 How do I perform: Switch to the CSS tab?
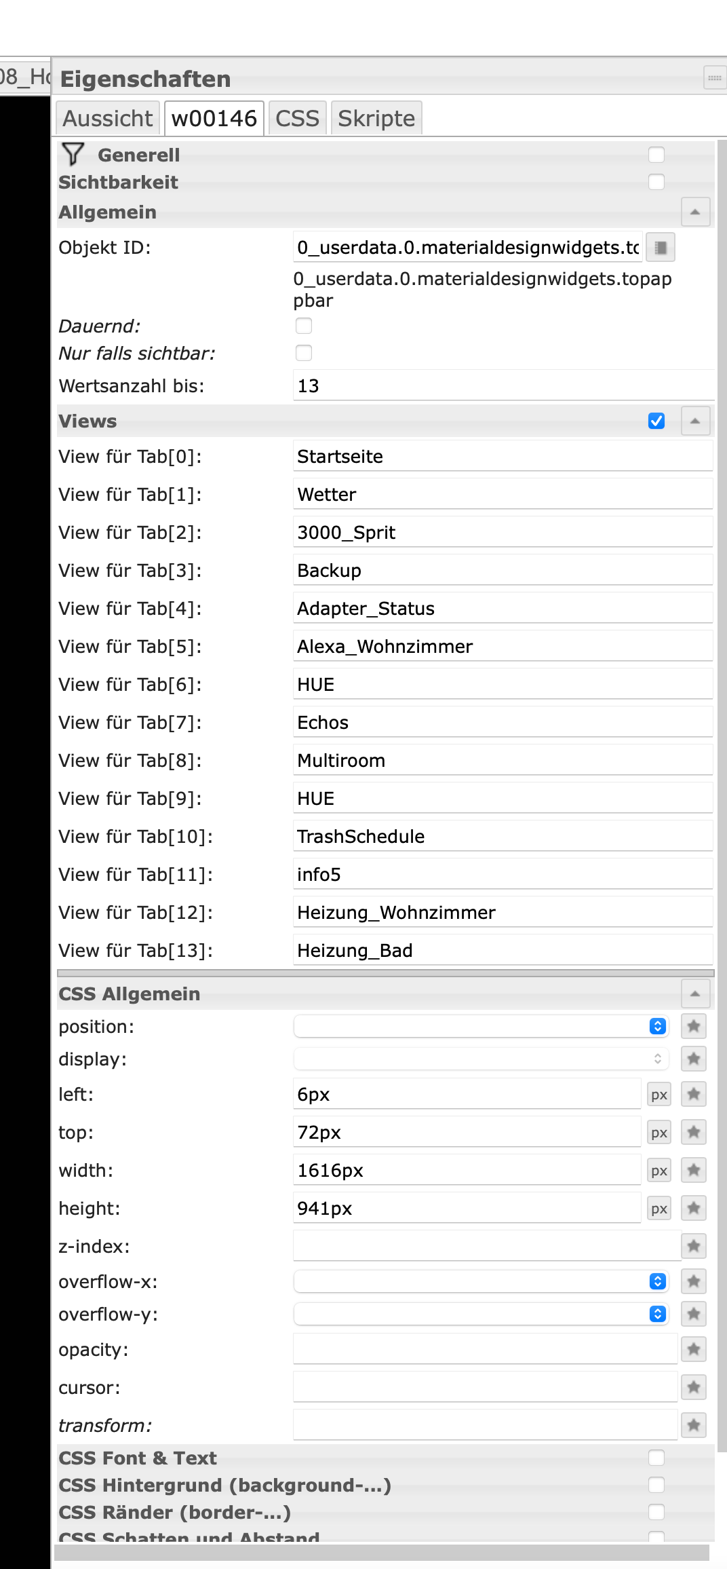(x=297, y=119)
